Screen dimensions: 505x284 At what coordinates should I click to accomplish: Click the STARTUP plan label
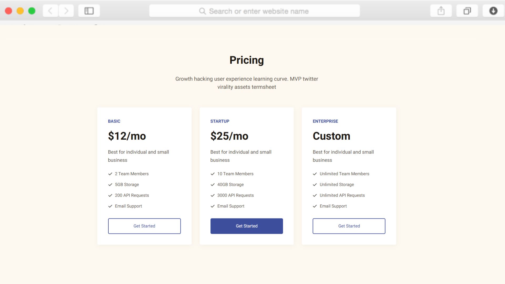coord(220,121)
